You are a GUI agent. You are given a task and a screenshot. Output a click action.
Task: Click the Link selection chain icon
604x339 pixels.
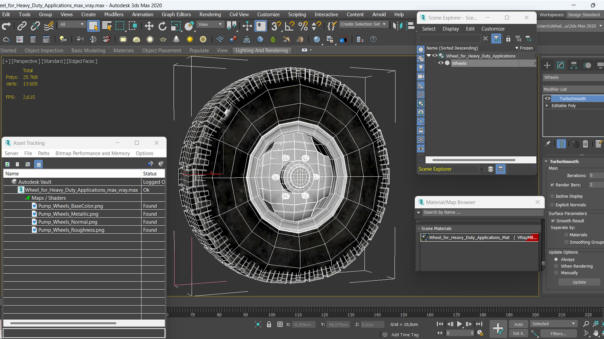coord(22,26)
